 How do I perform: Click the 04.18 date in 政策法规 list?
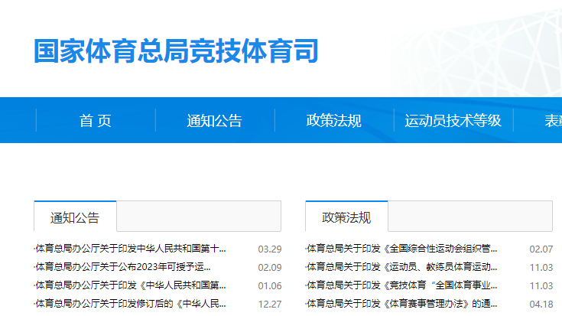pyautogui.click(x=541, y=304)
